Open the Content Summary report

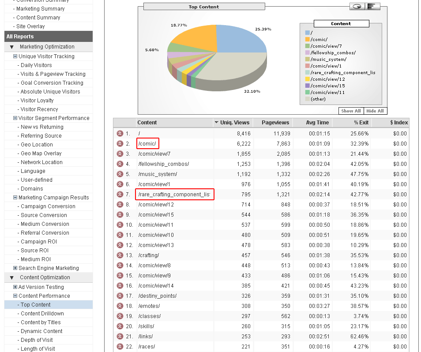[x=38, y=18]
